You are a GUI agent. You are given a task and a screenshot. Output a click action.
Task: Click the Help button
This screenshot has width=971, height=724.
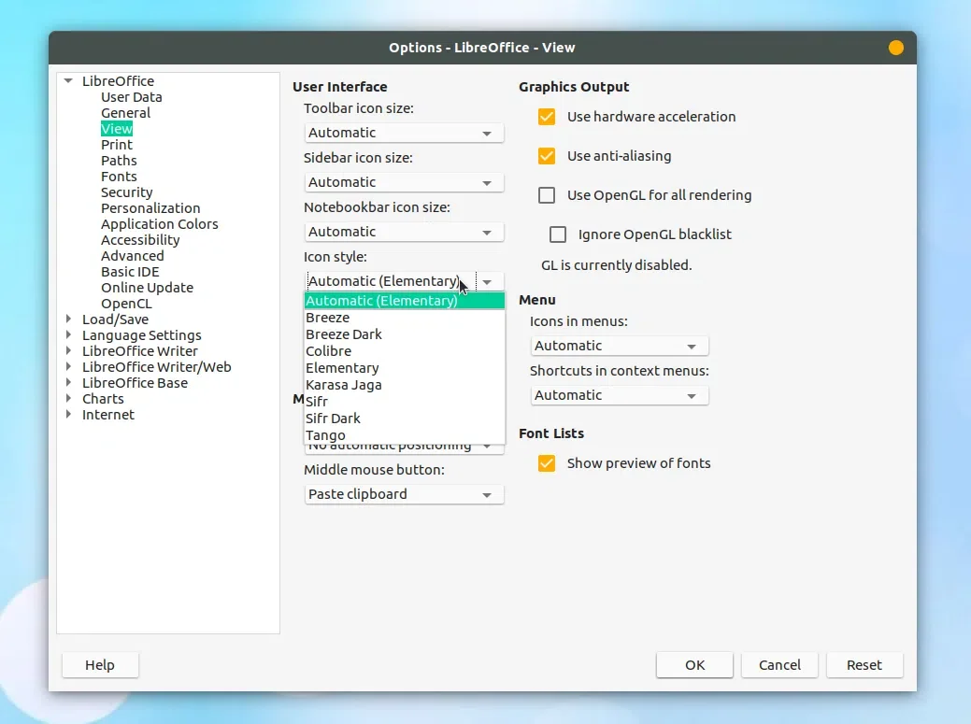pos(100,665)
